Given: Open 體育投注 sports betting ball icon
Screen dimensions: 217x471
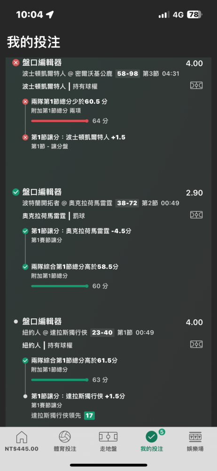Looking at the screenshot, I should coord(65,442).
